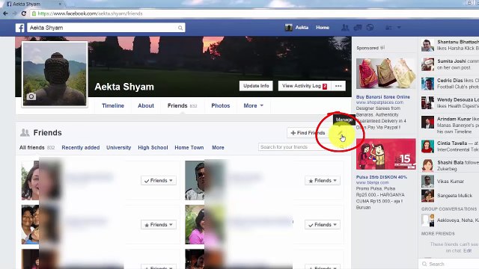This screenshot has width=479, height=269.
Task: Open Sumita Joshi ticker story
Action: point(450,64)
